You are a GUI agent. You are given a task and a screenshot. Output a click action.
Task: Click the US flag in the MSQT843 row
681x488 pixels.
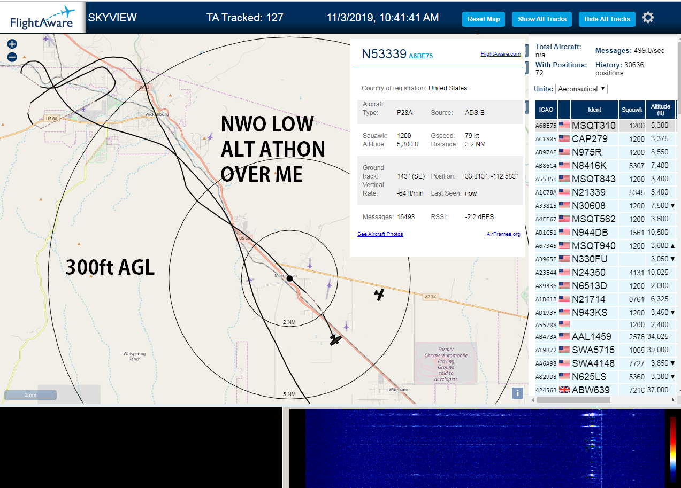[564, 179]
